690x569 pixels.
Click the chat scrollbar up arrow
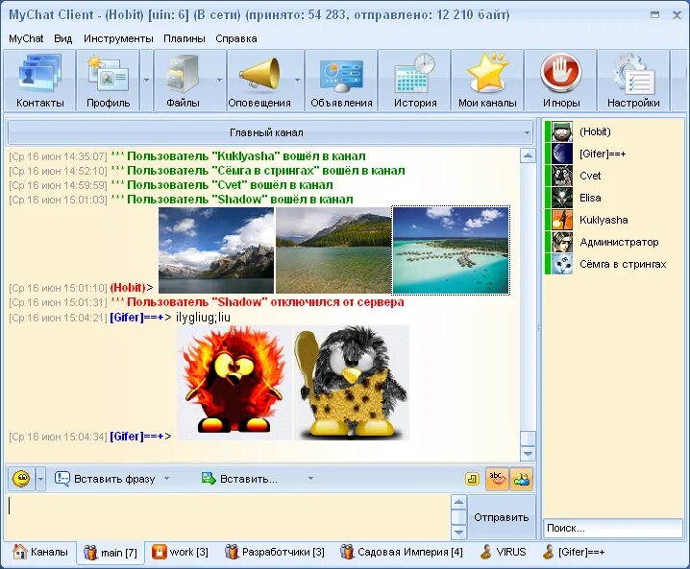pyautogui.click(x=528, y=155)
